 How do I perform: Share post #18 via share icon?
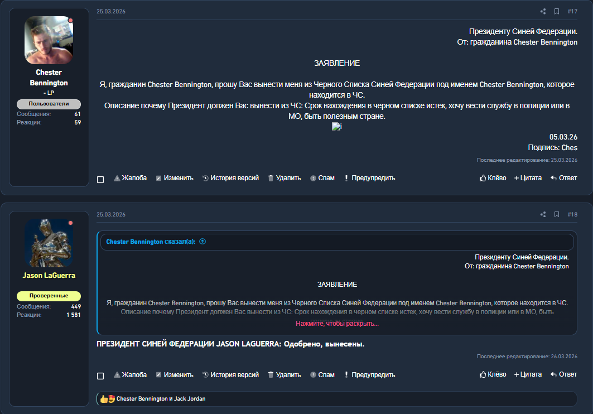pos(543,214)
